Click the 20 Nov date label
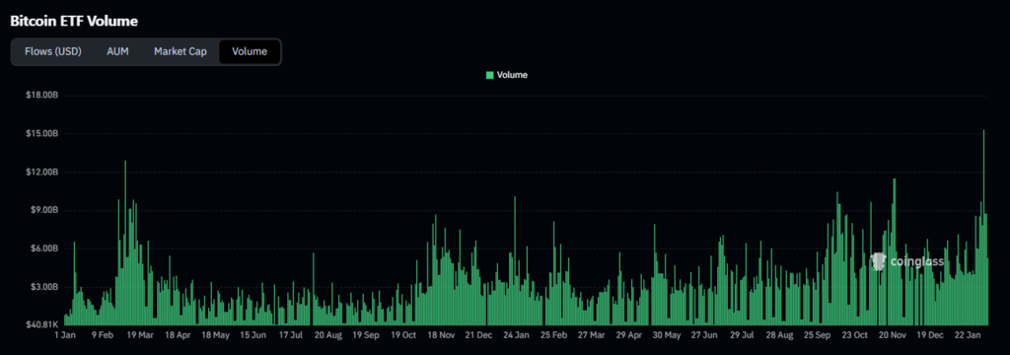1010x355 pixels. (893, 335)
